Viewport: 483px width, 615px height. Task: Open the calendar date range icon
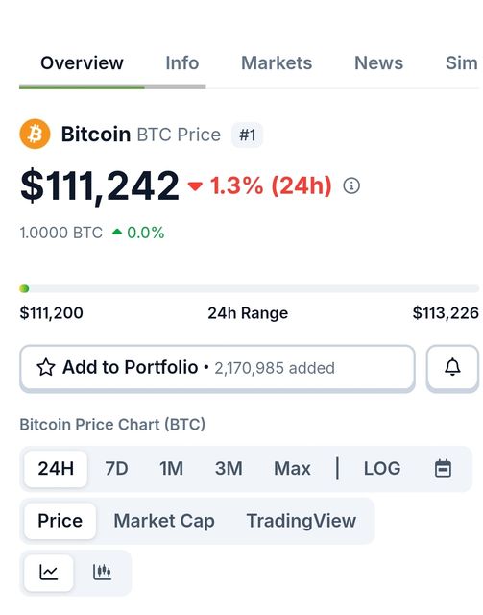(x=443, y=468)
